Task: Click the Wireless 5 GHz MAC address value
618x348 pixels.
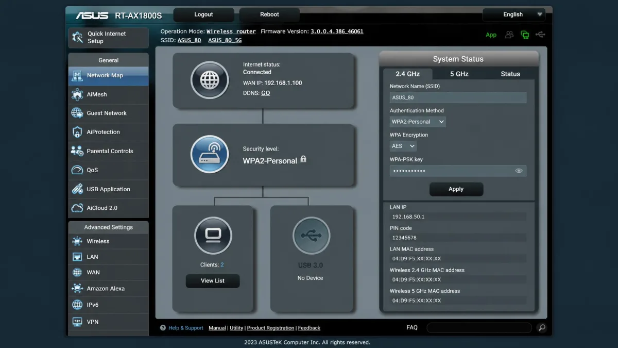Action: tap(417, 301)
